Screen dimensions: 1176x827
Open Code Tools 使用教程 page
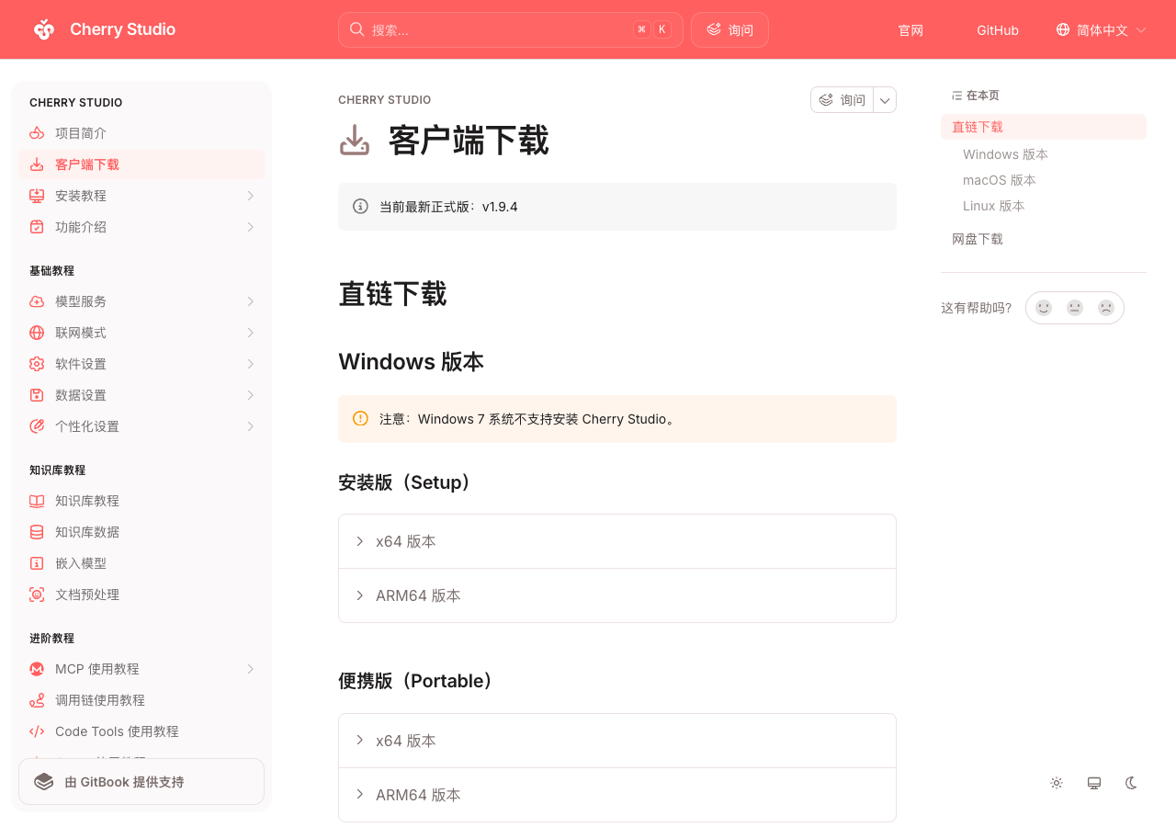coord(141,731)
